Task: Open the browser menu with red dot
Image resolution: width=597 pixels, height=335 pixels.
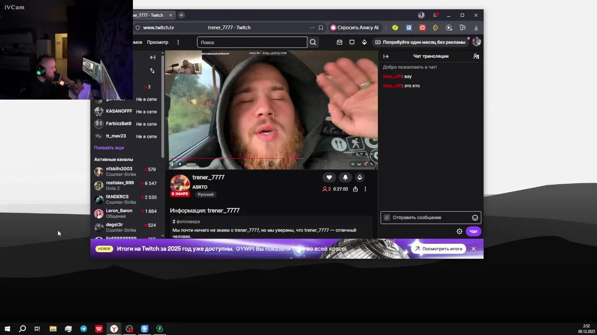Action: pos(435,15)
